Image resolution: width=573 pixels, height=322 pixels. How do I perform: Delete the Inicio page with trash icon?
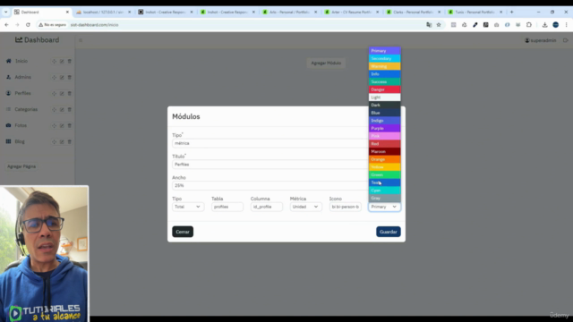tap(70, 62)
